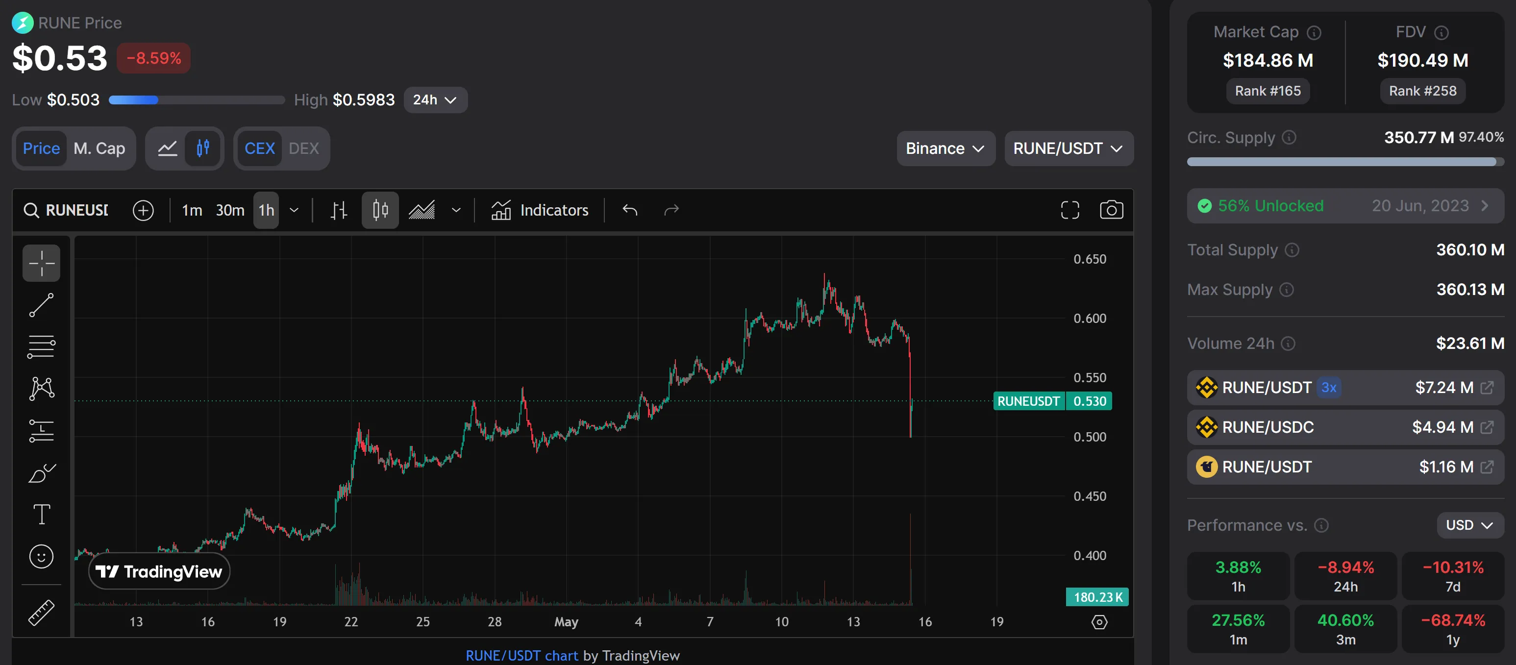Click the symbol search magnifier icon
1516x665 pixels.
[x=30, y=210]
